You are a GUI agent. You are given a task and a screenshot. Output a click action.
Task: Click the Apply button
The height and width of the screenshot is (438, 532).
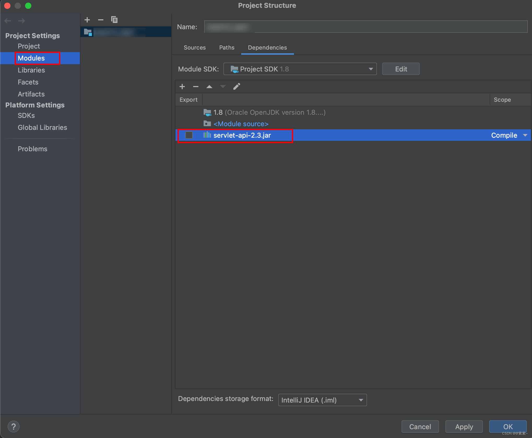click(464, 427)
